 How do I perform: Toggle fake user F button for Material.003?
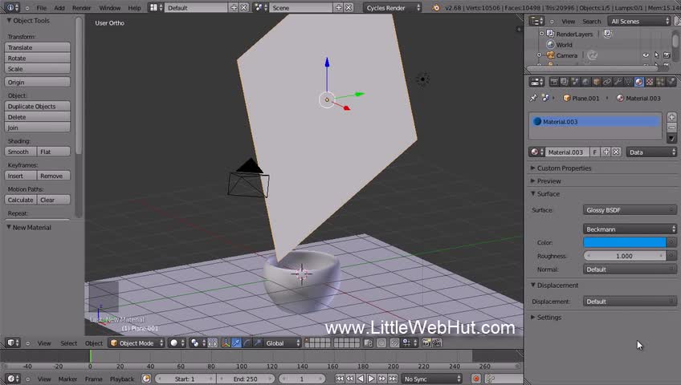[594, 152]
